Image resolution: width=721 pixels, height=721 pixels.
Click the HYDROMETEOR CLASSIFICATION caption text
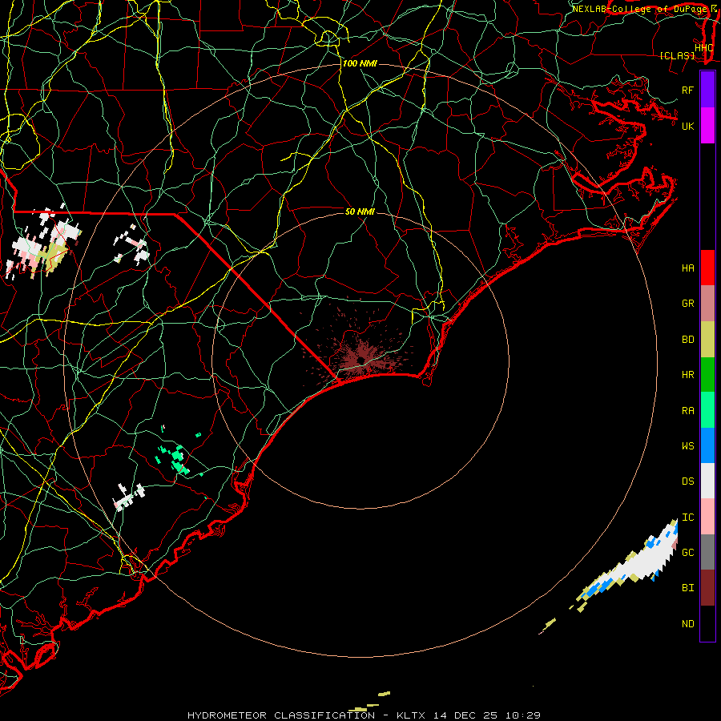click(x=281, y=715)
